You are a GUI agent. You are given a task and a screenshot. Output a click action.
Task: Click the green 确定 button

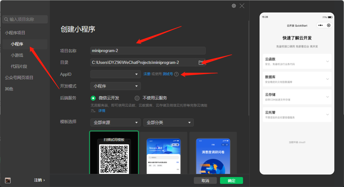tap(232, 180)
